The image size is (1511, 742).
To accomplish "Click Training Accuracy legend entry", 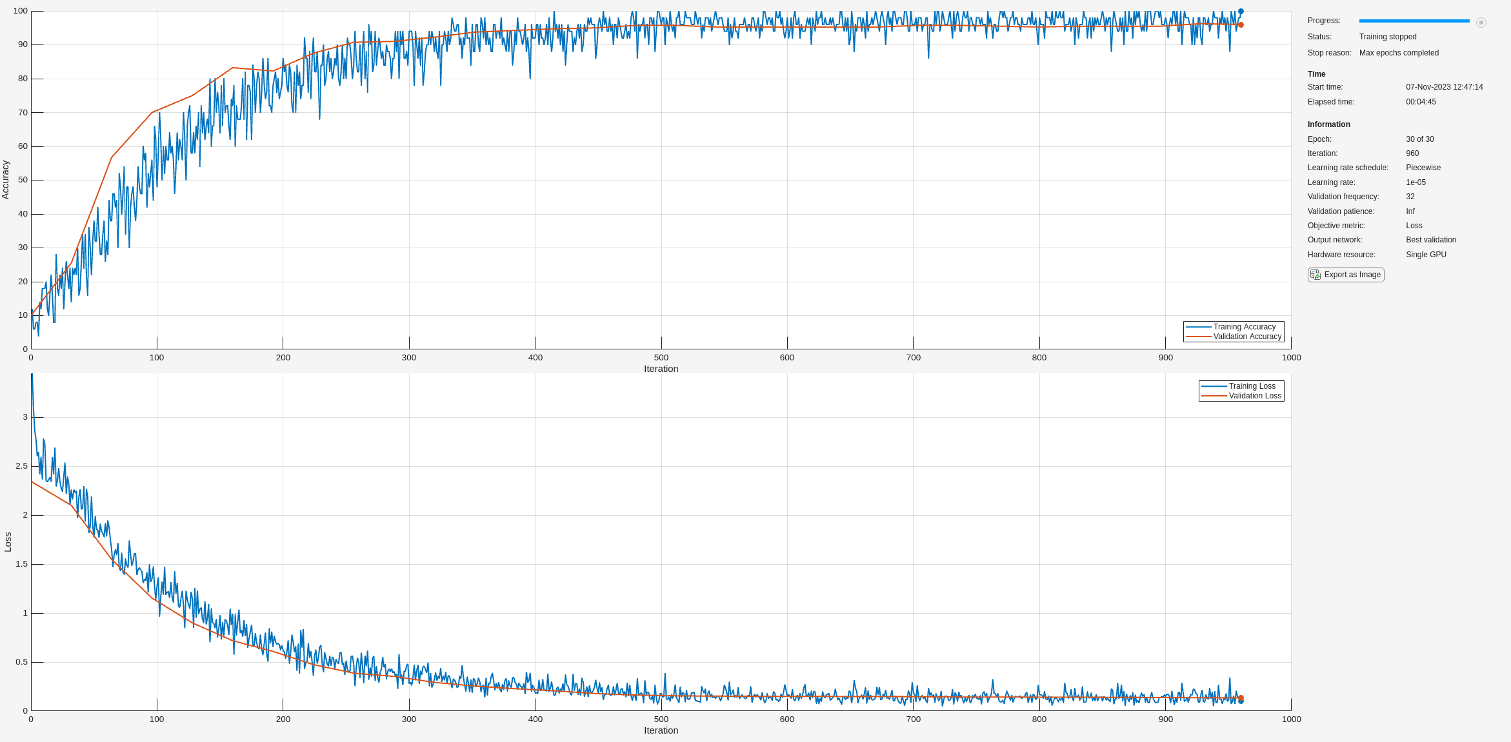I will click(1234, 327).
